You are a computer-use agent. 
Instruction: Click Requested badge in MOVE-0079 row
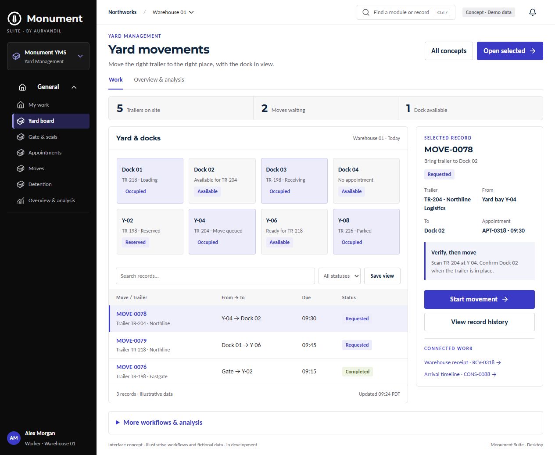[357, 345]
